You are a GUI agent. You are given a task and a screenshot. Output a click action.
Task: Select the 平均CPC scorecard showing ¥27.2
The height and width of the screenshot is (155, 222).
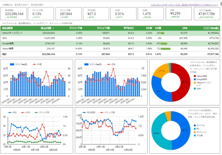(96, 14)
